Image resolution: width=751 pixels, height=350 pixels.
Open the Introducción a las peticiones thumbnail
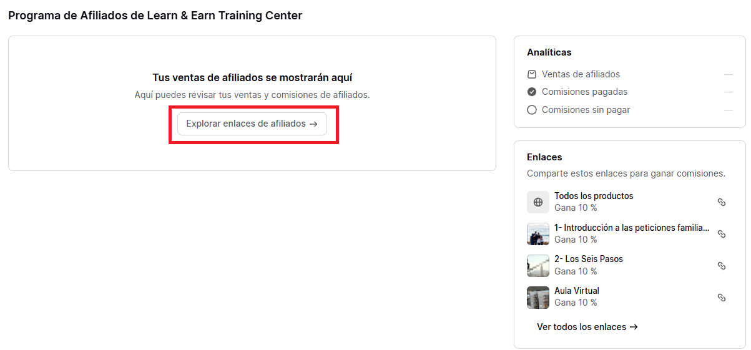[538, 234]
